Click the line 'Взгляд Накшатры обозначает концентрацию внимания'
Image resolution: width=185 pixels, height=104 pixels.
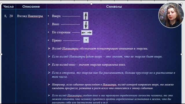click(x=100, y=49)
